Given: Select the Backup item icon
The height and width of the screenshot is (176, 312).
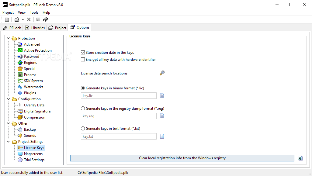Looking at the screenshot, I should tap(20, 129).
